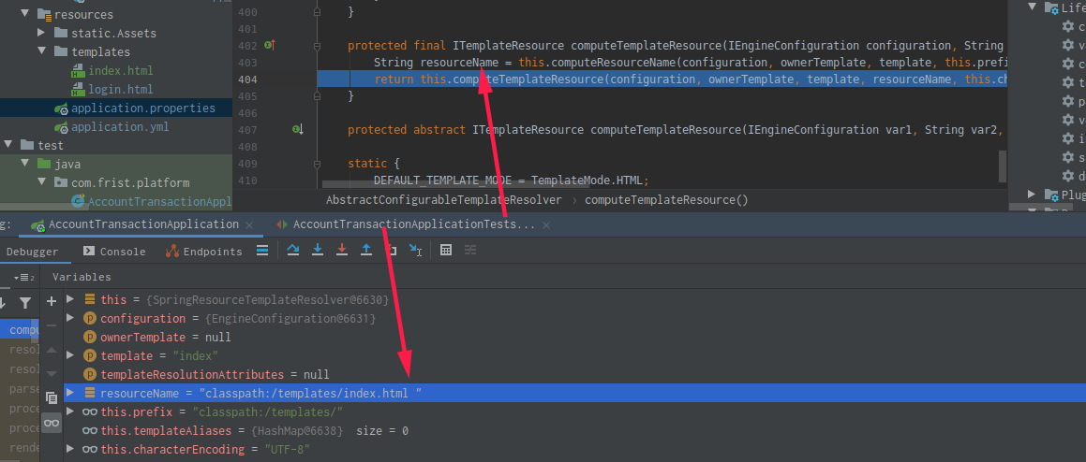Image resolution: width=1086 pixels, height=462 pixels.
Task: Expand the this.characterEncoding watch node
Action: click(69, 449)
